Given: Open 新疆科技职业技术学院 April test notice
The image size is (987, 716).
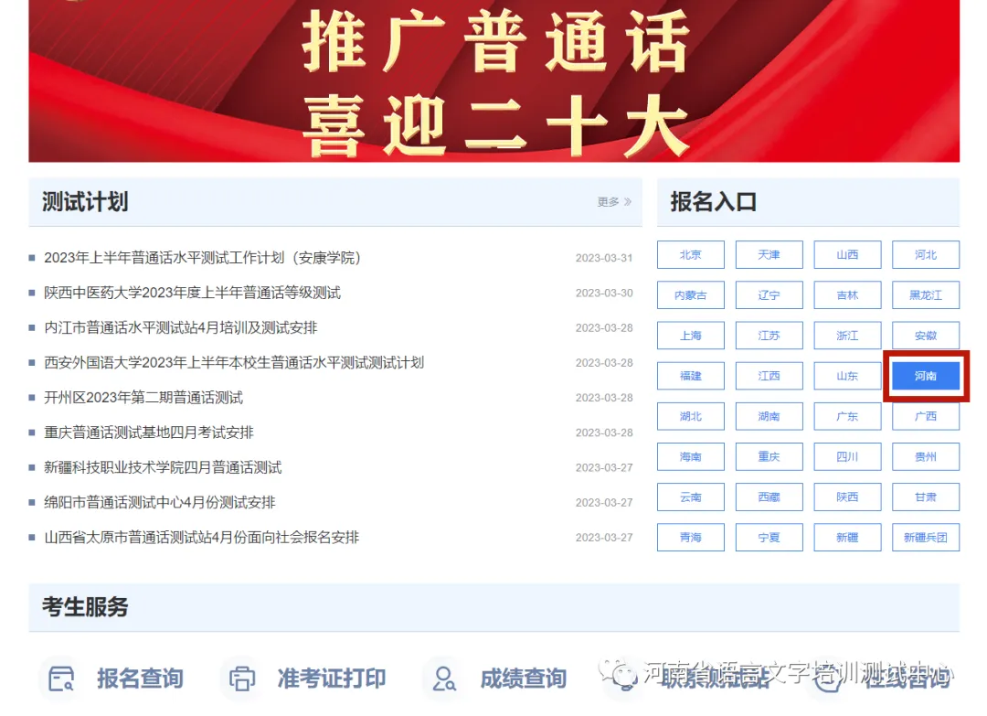Looking at the screenshot, I should coord(163,467).
